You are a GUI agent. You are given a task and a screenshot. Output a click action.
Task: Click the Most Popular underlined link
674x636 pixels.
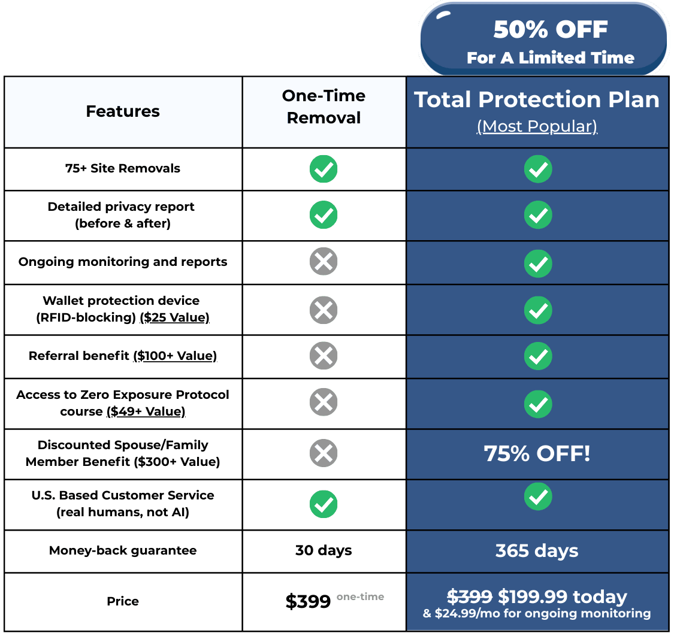[537, 127]
